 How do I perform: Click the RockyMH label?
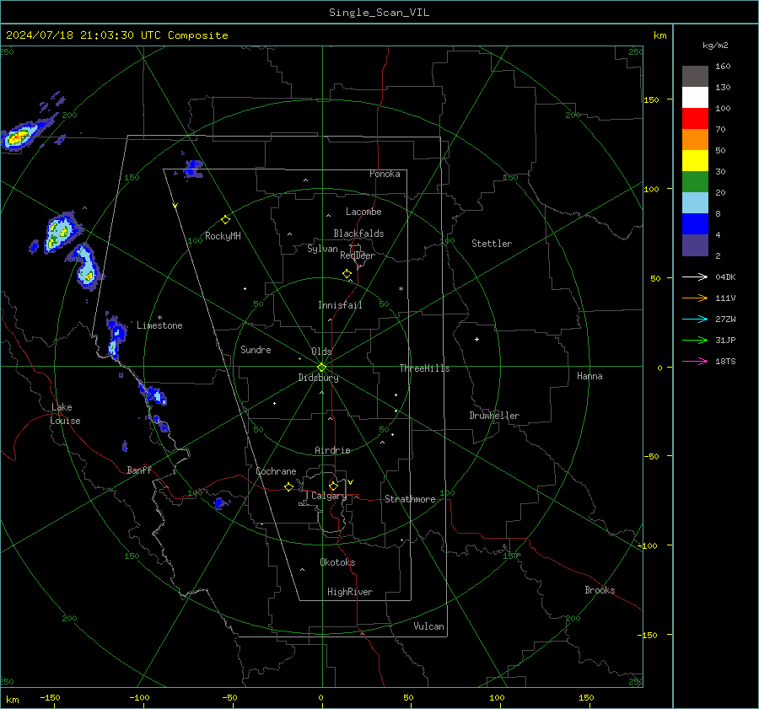click(x=223, y=236)
